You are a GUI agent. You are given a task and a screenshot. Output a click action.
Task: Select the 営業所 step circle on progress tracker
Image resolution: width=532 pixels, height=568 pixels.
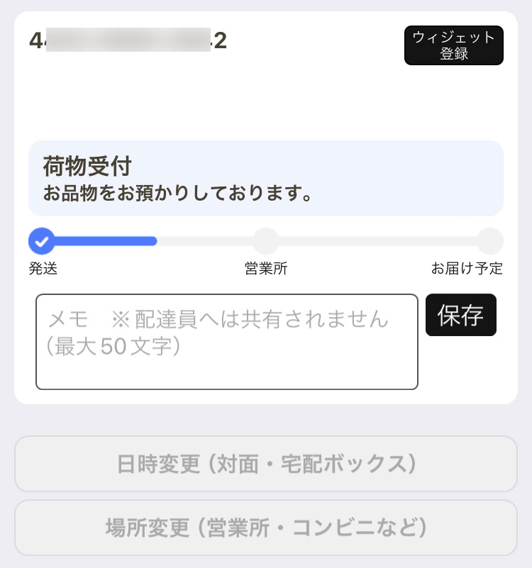tap(266, 241)
